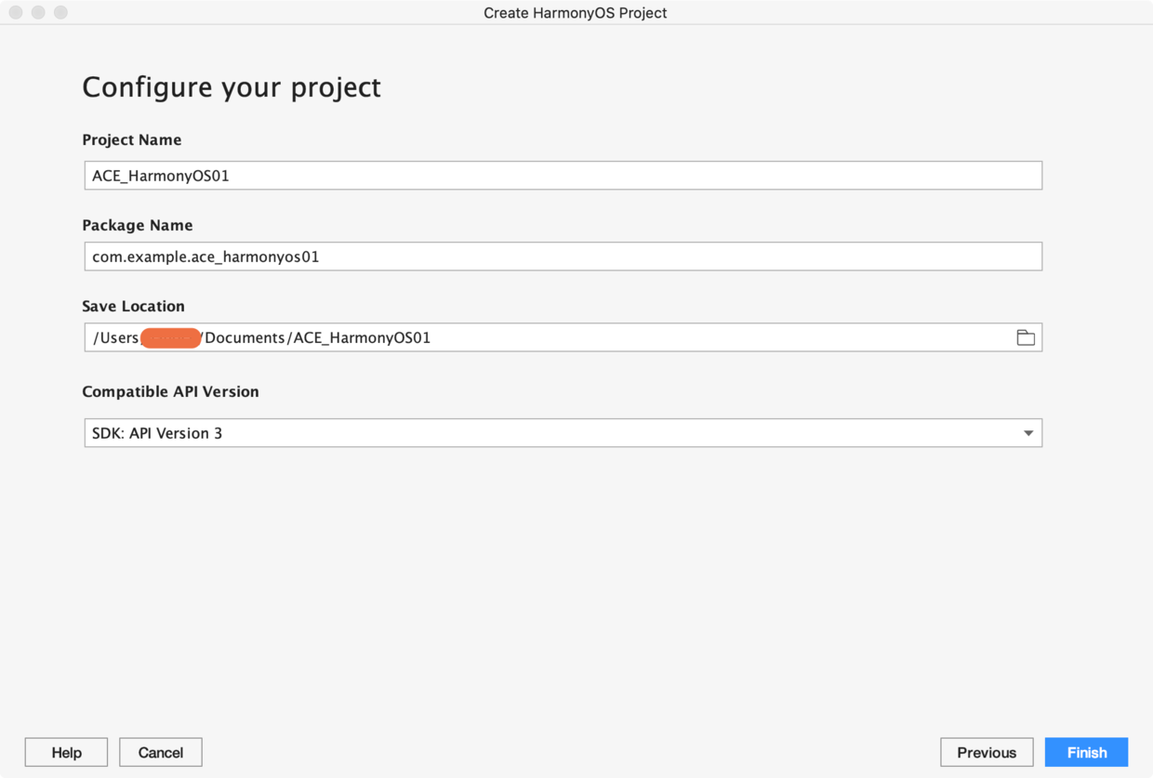1153x778 pixels.
Task: Click into the Save Location path field
Action: tap(549, 337)
